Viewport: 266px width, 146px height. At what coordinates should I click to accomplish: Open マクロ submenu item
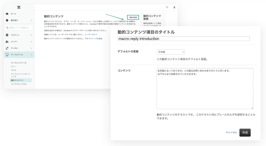(x=14, y=70)
